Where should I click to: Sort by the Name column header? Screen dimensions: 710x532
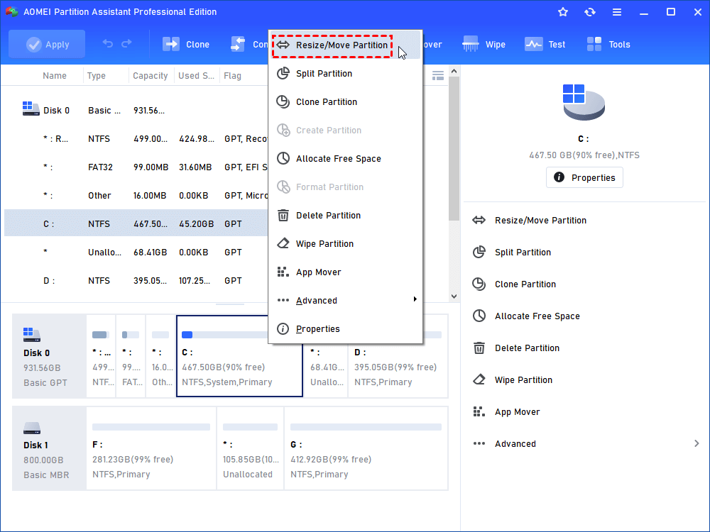click(55, 76)
